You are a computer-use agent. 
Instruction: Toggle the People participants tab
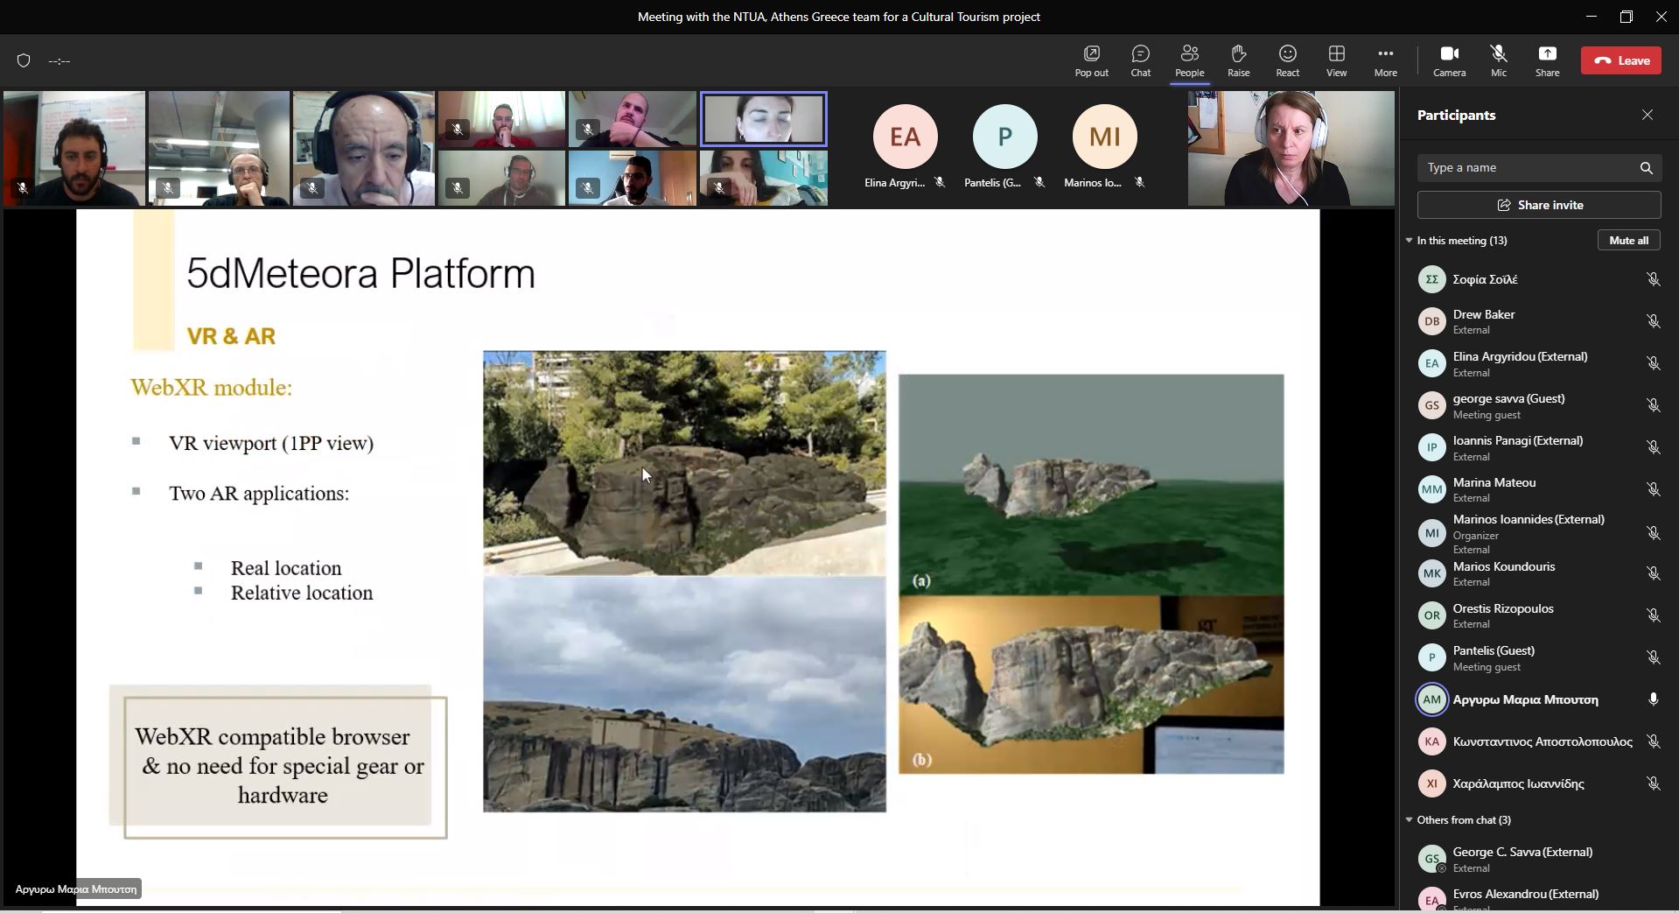point(1189,60)
